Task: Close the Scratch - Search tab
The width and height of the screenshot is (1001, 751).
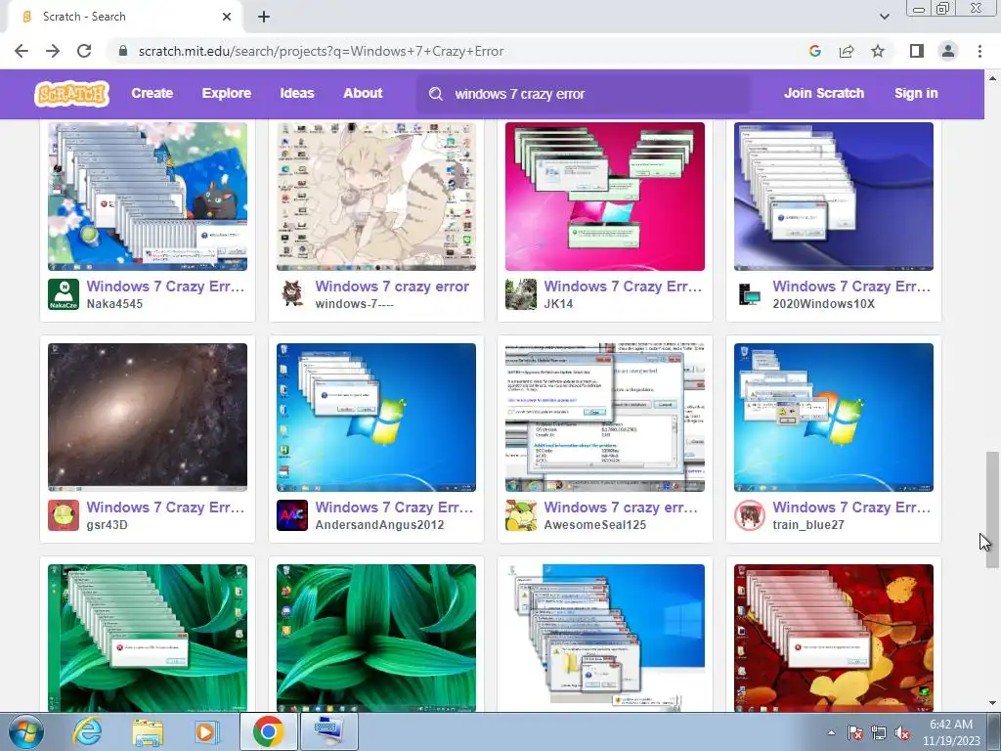Action: pos(227,17)
